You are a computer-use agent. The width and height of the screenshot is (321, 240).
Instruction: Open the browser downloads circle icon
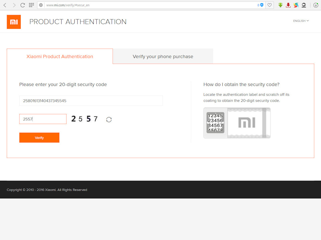316,5
